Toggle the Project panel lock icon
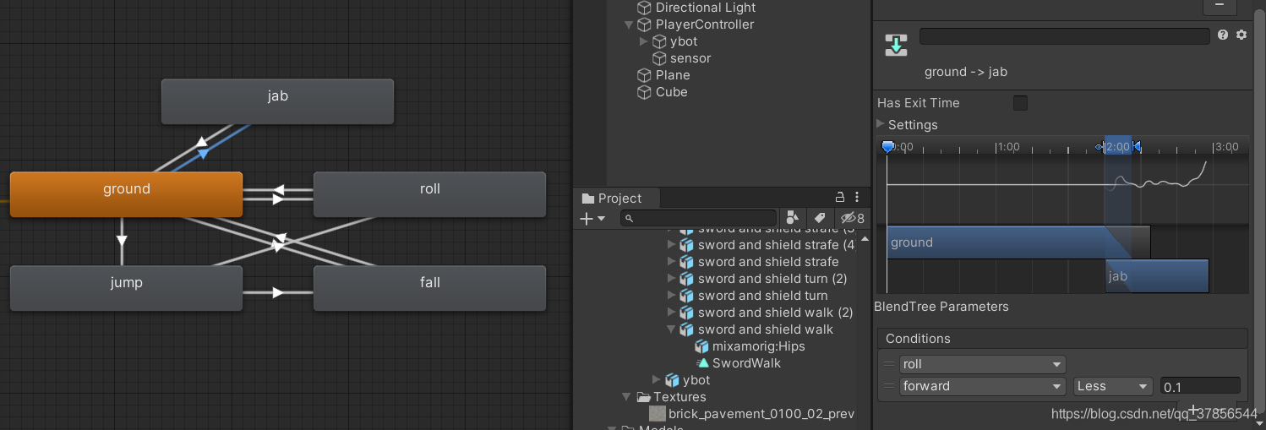This screenshot has width=1266, height=430. pos(840,197)
